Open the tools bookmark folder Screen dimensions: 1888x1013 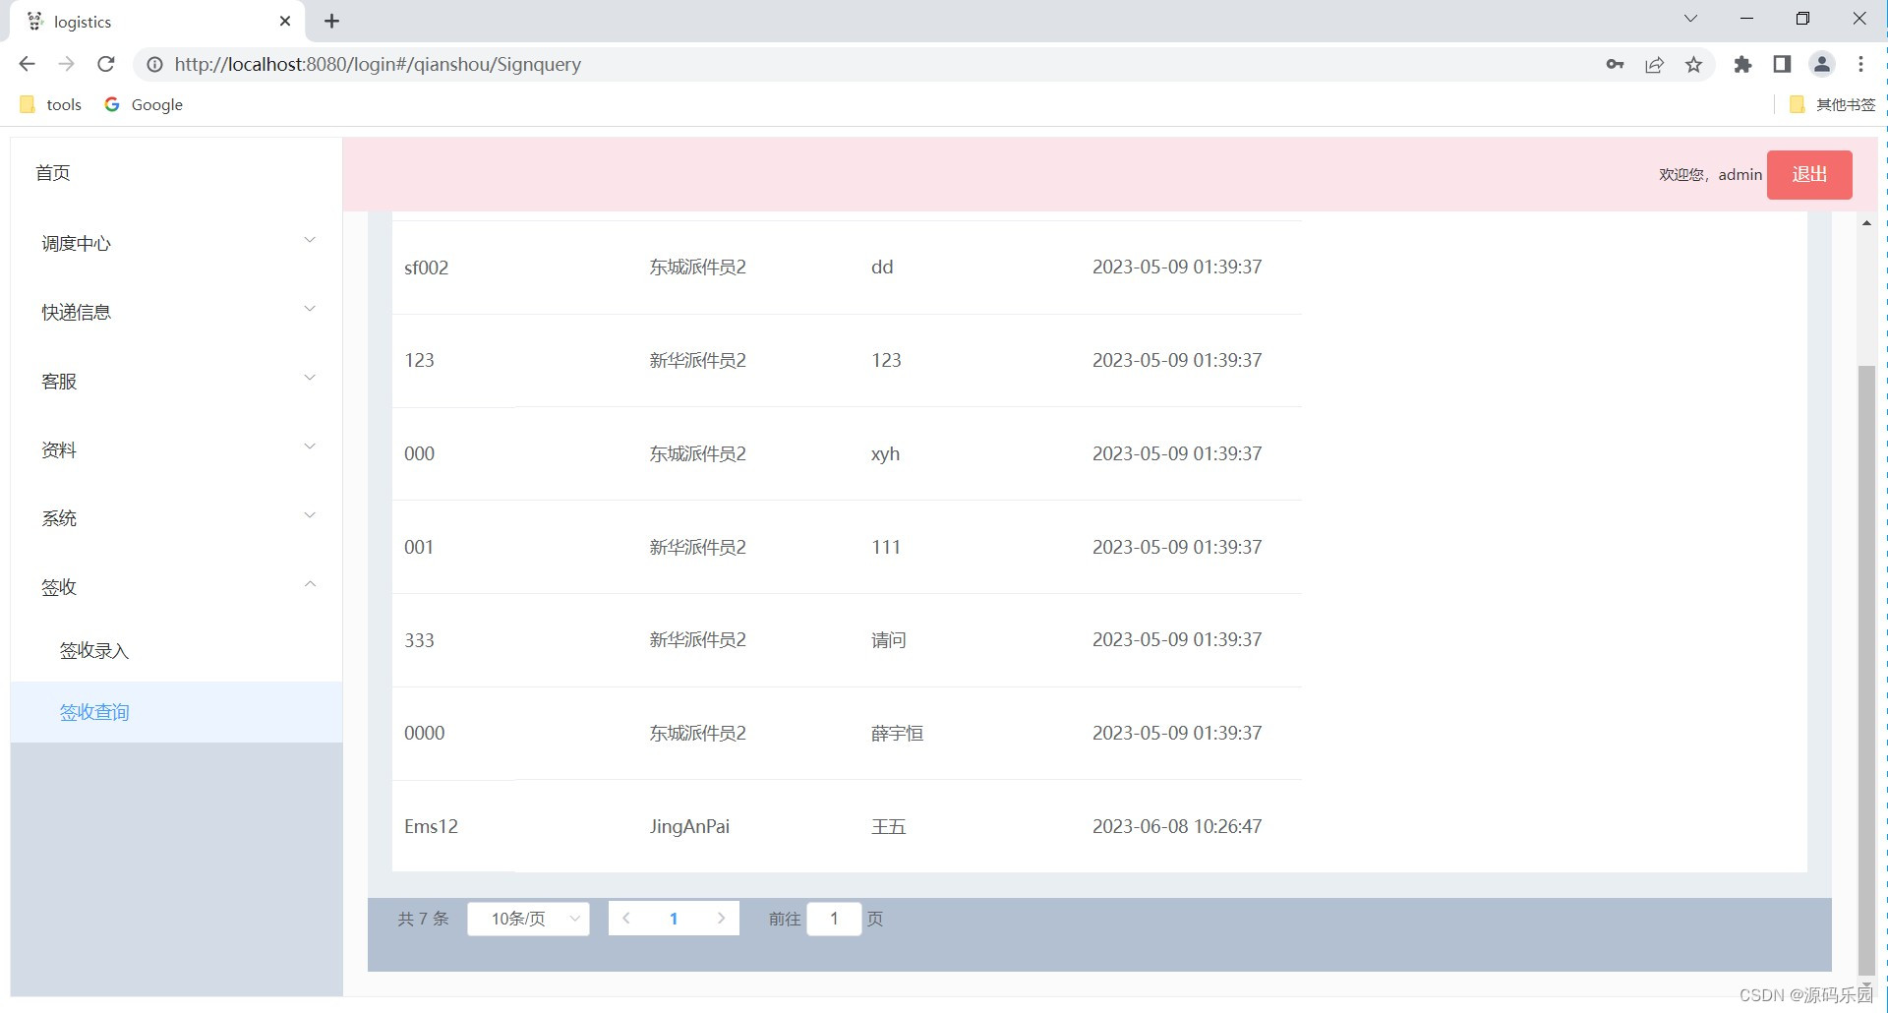(x=51, y=104)
